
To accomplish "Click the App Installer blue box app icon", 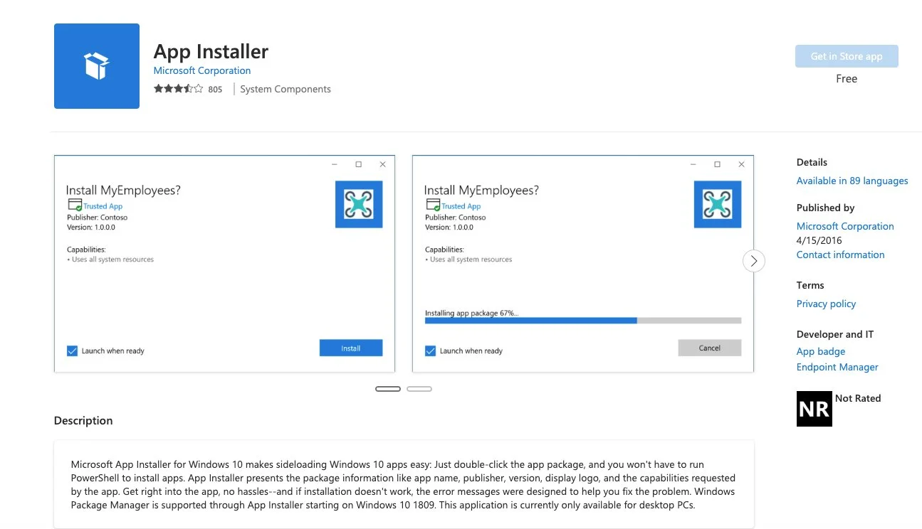I will (x=96, y=65).
